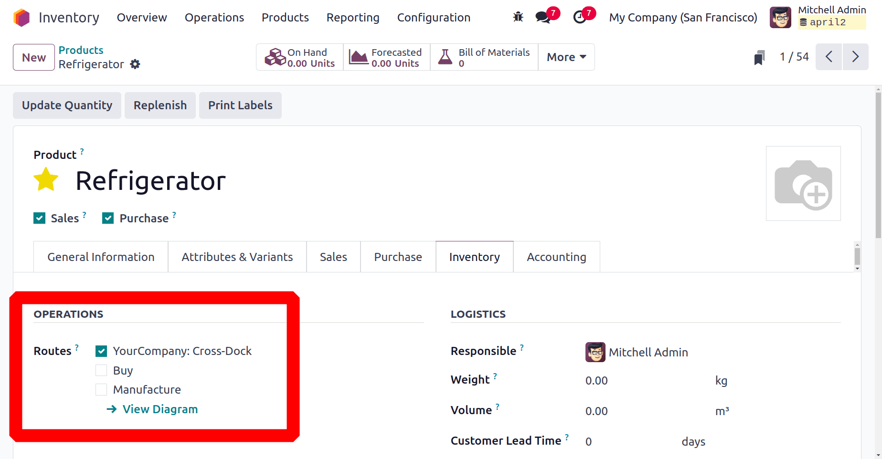Viewport: 882px width, 459px height.
Task: Click Responsible Mitchell Admin avatar
Action: [x=595, y=352]
